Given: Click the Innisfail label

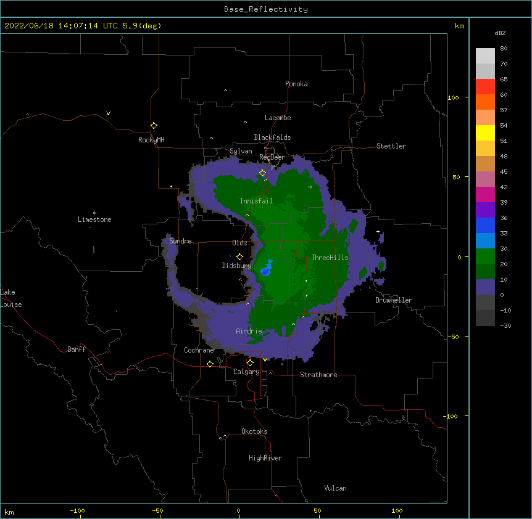Looking at the screenshot, I should (256, 201).
